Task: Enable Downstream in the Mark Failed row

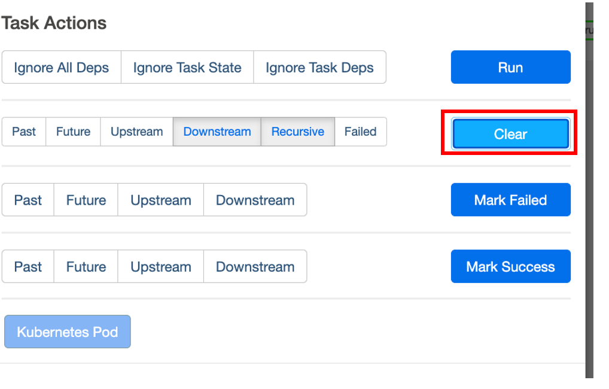Action: coord(255,200)
